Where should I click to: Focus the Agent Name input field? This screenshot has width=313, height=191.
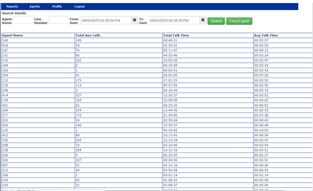pos(23,20)
